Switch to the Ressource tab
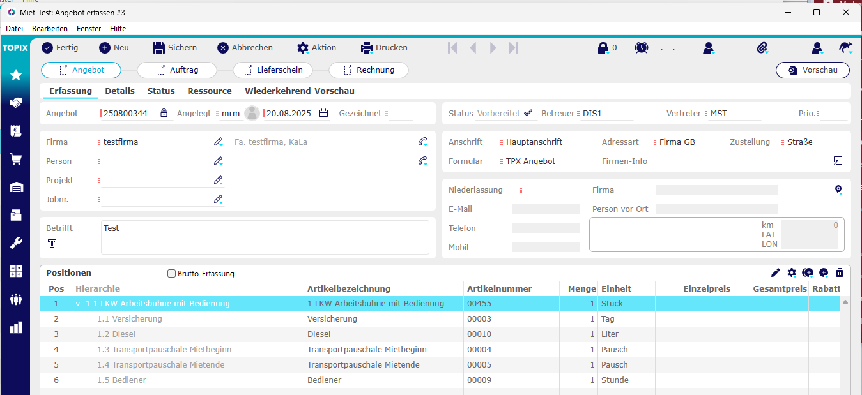862x395 pixels. 210,91
